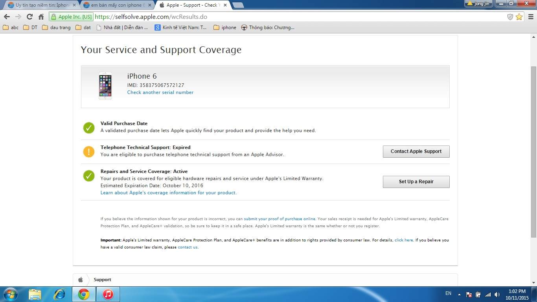
Task: Click the EN language indicator
Action: click(448, 293)
